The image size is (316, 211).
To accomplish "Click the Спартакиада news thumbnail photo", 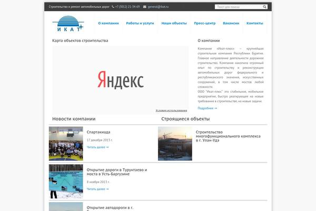I will click(x=66, y=143).
